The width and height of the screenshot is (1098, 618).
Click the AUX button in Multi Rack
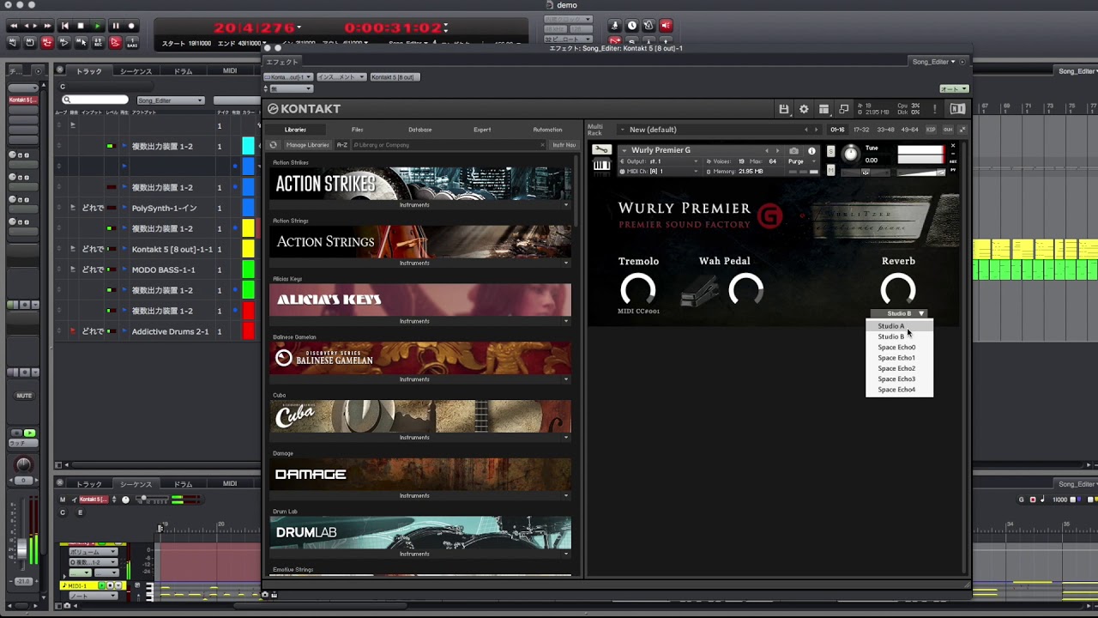948,130
